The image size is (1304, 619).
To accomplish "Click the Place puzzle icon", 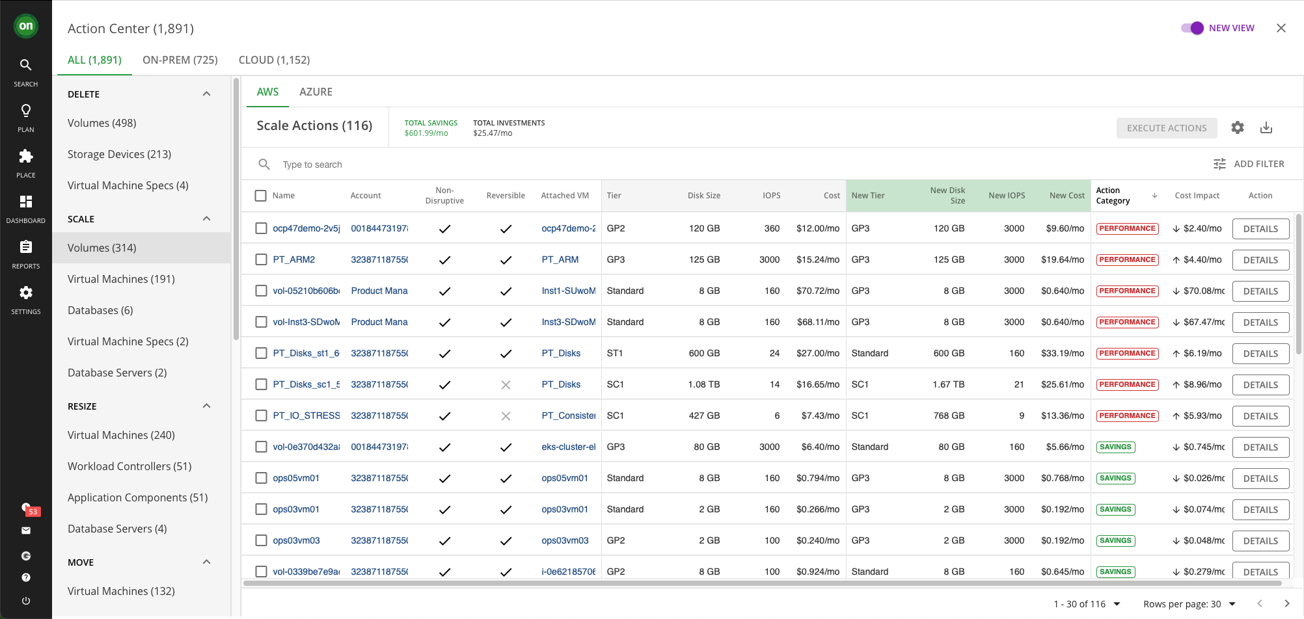I will [x=25, y=156].
